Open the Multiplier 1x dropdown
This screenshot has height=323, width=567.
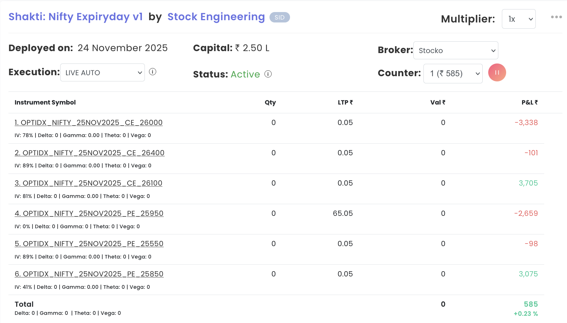(x=519, y=19)
